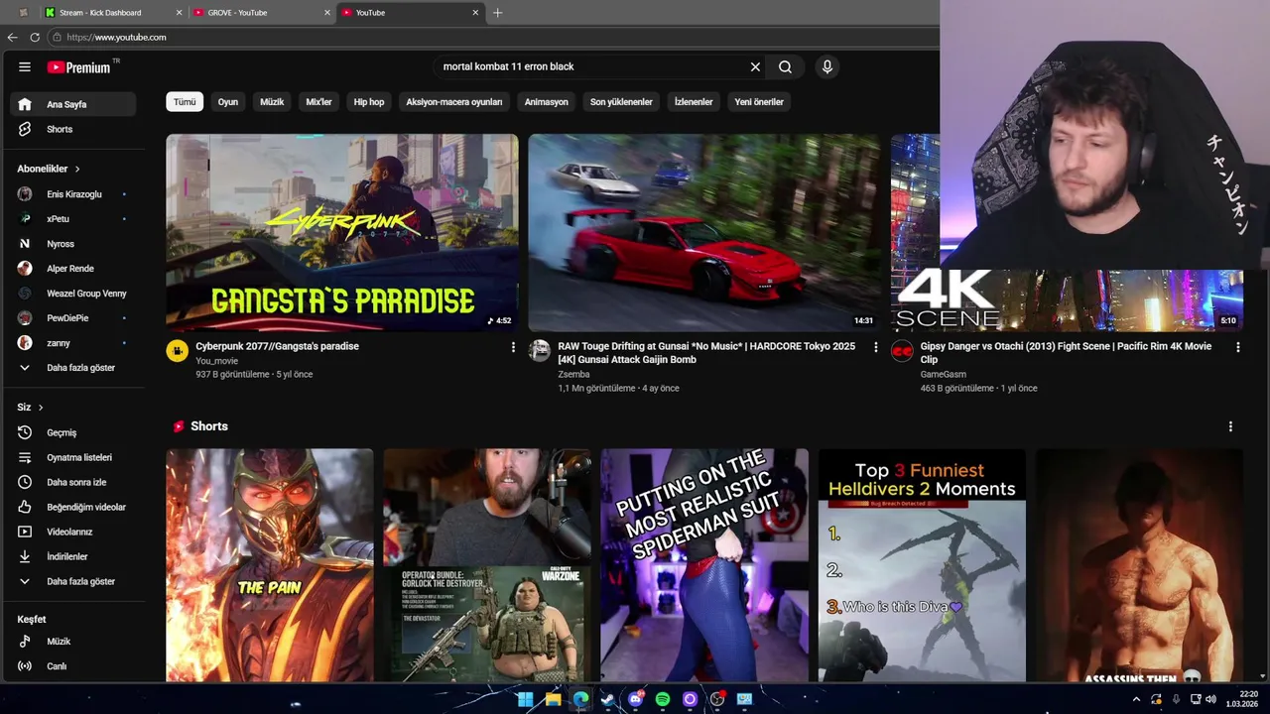Click the GameGasm channel avatar
This screenshot has height=714, width=1270.
902,351
